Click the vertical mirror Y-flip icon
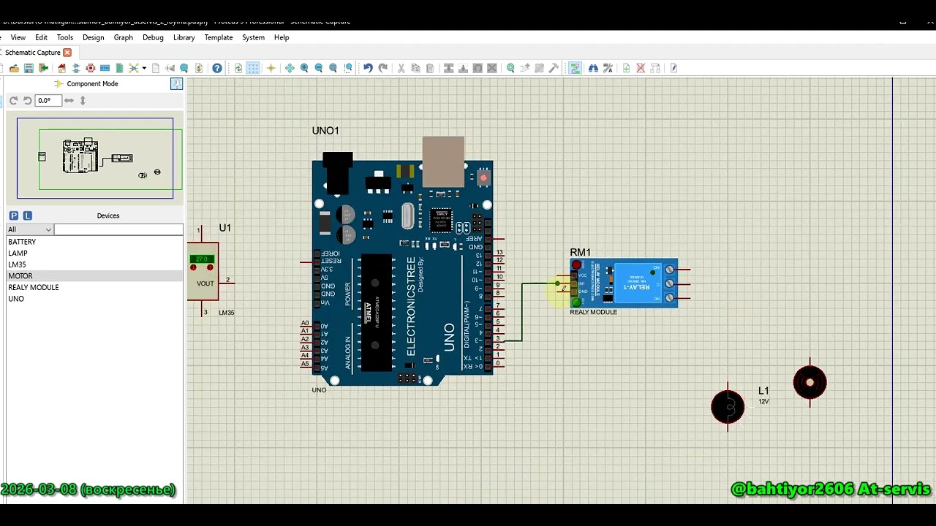This screenshot has width=936, height=526. [83, 101]
